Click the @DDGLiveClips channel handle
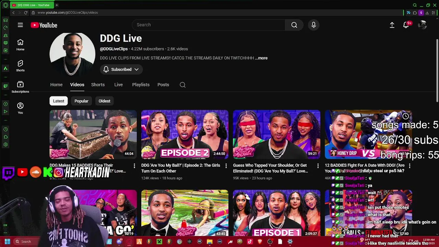 [x=114, y=49]
